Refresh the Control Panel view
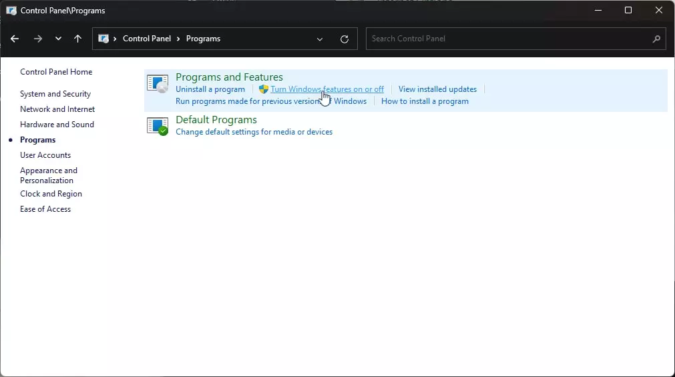The image size is (675, 377). pyautogui.click(x=345, y=39)
